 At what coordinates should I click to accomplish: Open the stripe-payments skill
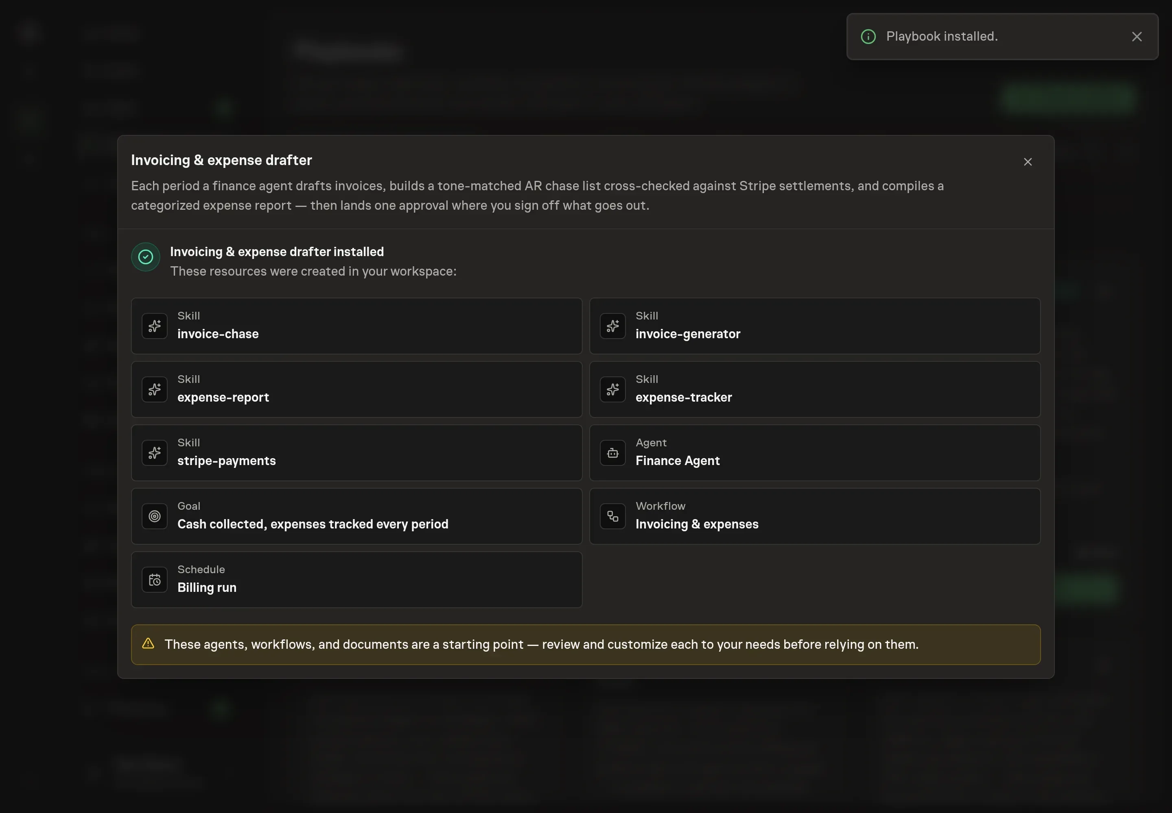(x=356, y=453)
